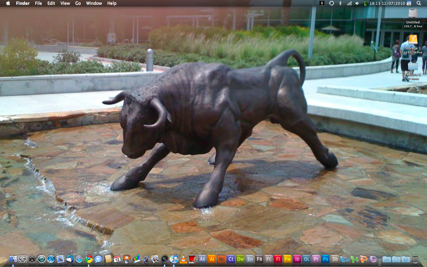427x267 pixels.
Task: Open the View menu
Action: coord(65,3)
